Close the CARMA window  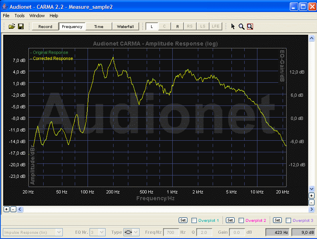click(x=312, y=7)
